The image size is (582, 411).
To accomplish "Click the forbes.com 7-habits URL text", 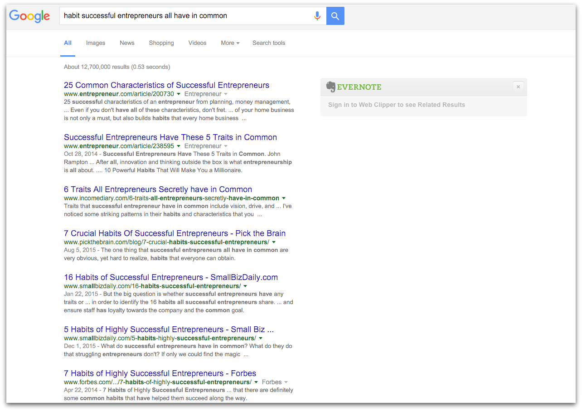I will pyautogui.click(x=158, y=382).
